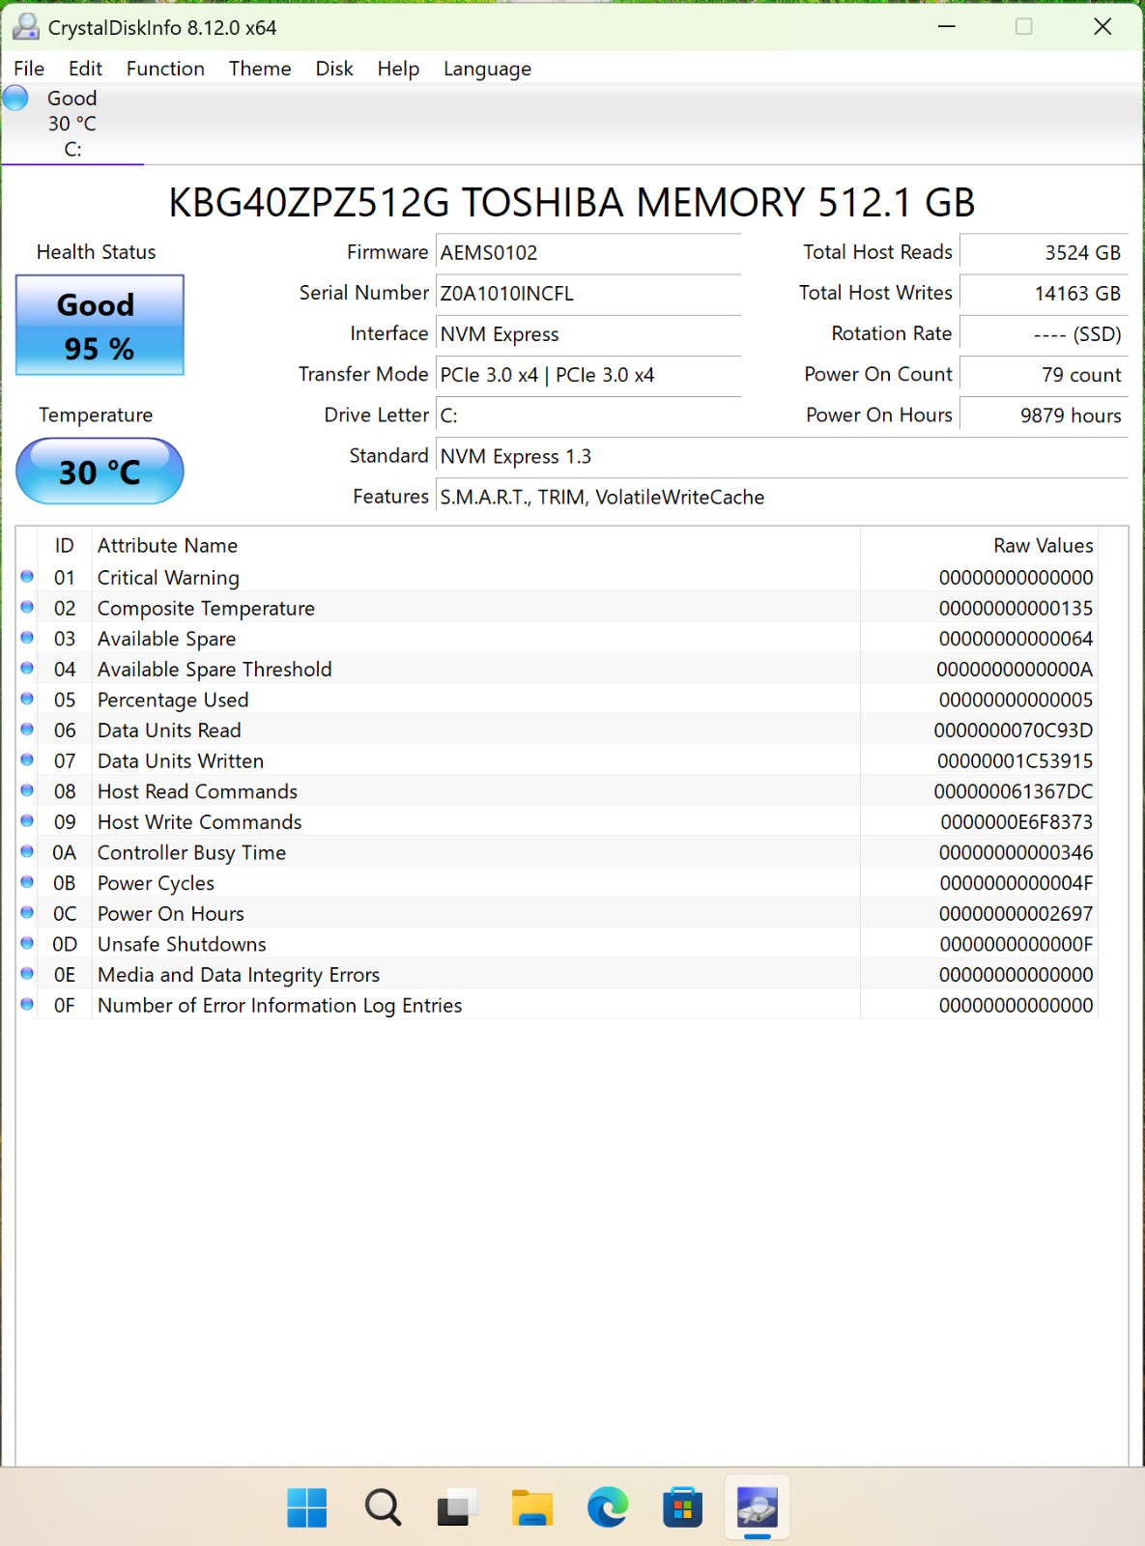Viewport: 1145px width, 1546px height.
Task: Click the Features field S.M.A.R.T., TRIM
Action: 782,497
